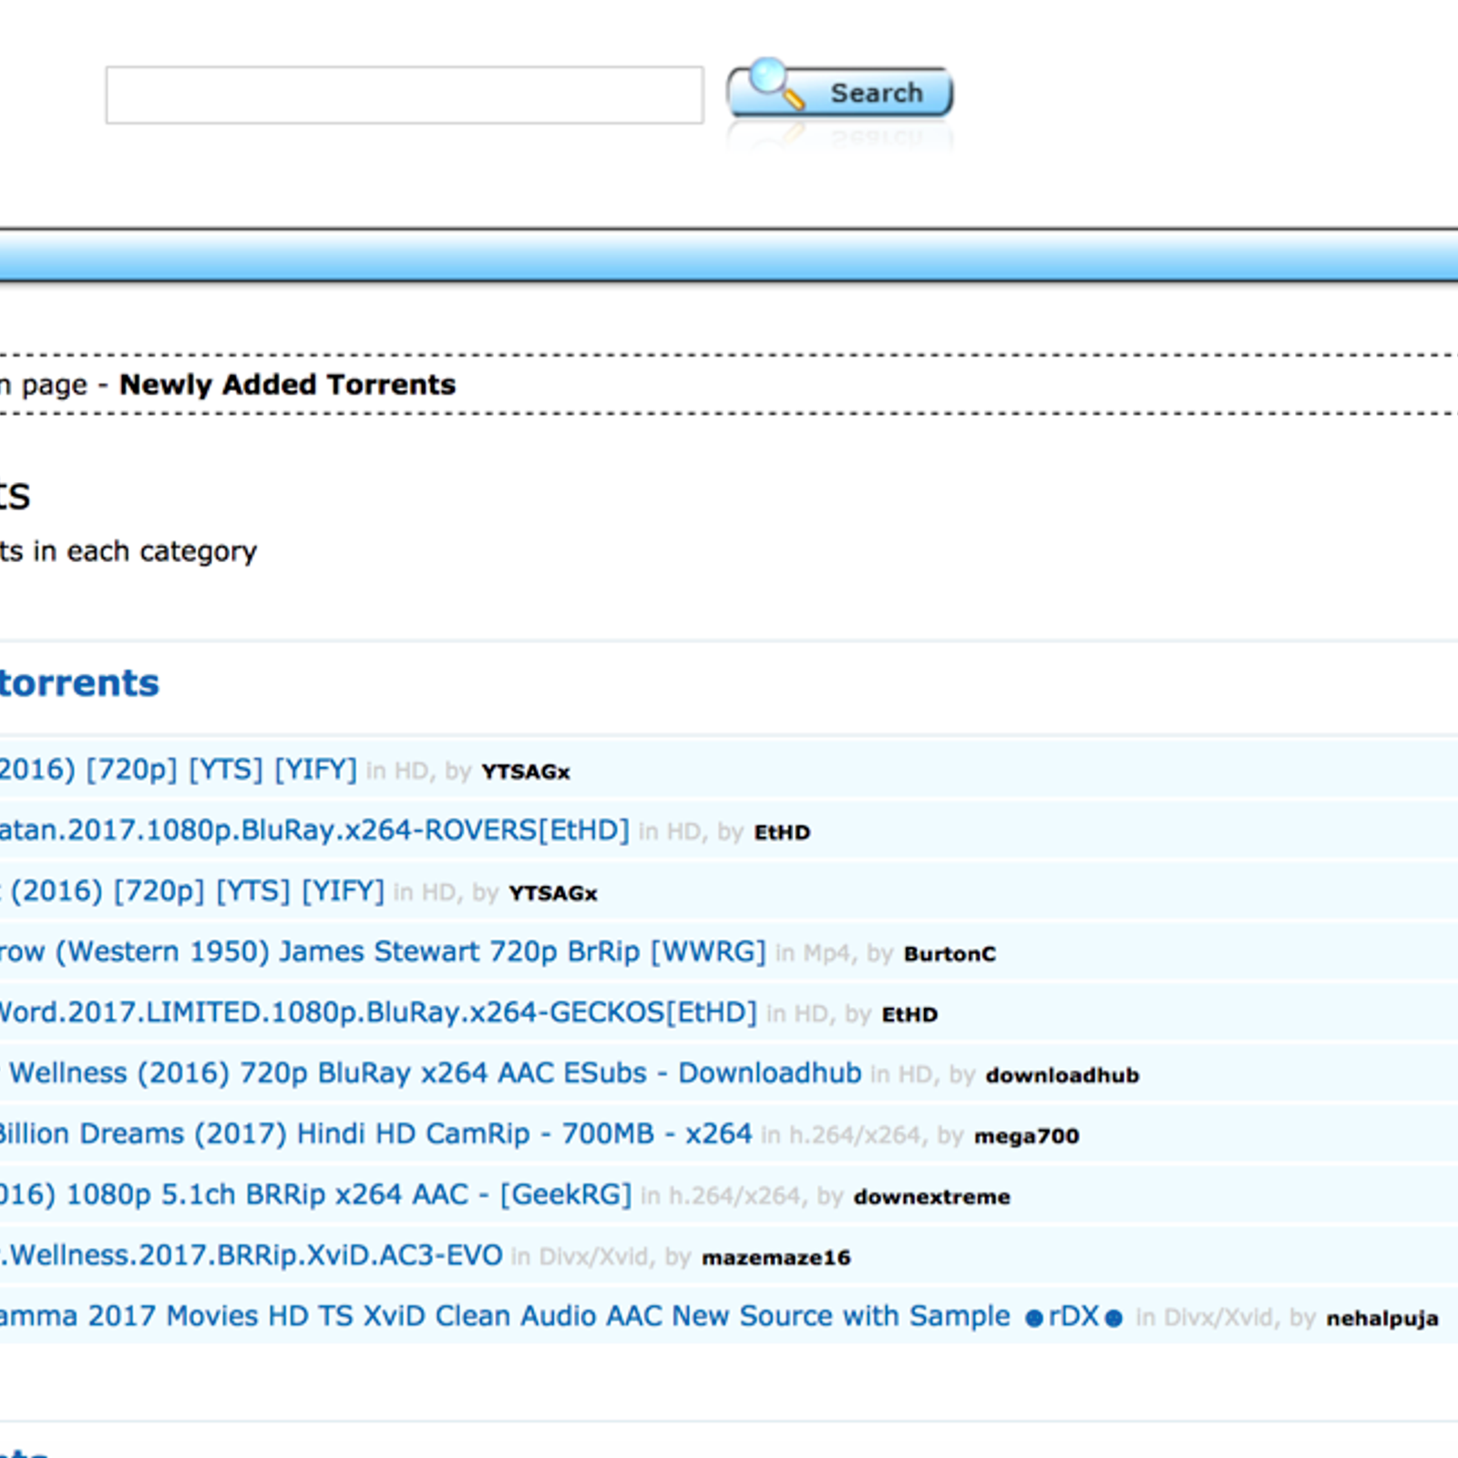Open uploader EtHD on ROVERS row
This screenshot has height=1458, width=1458.
coord(782,833)
